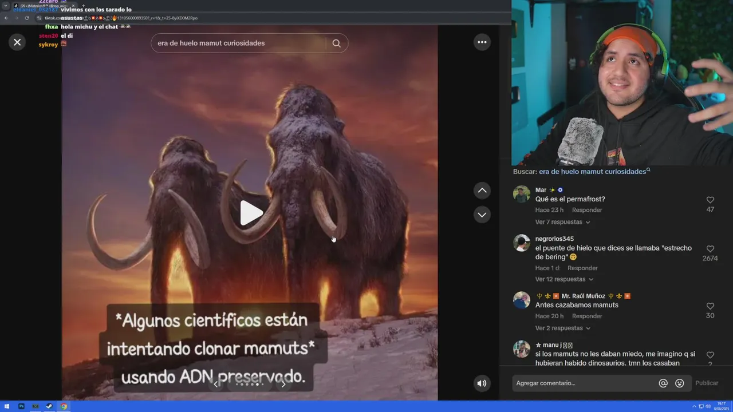The image size is (733, 412).
Task: Open Steam from the taskbar
Action: coord(49,406)
